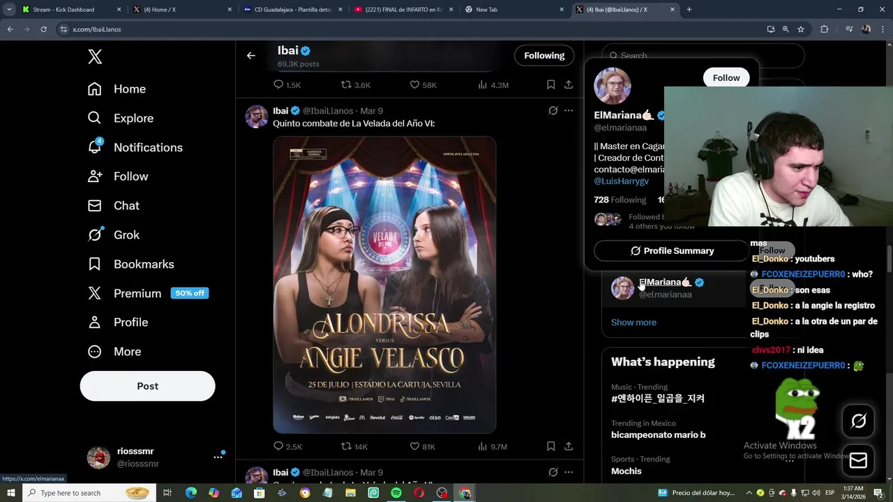Open Profile in the X sidebar

tap(117, 322)
